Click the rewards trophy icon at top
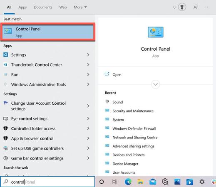Viewport: 216px width, 187px height. pos(182,7)
